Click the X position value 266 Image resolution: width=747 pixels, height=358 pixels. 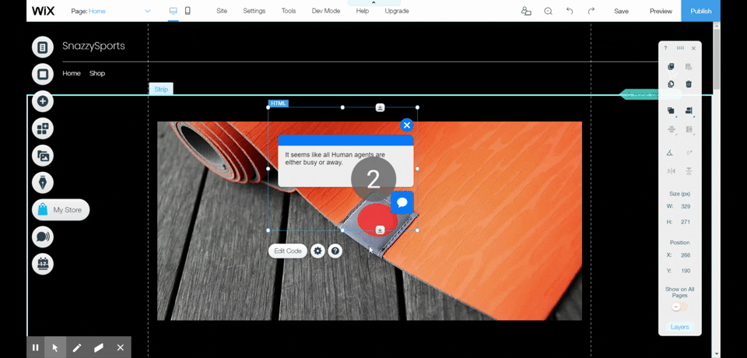click(x=685, y=255)
